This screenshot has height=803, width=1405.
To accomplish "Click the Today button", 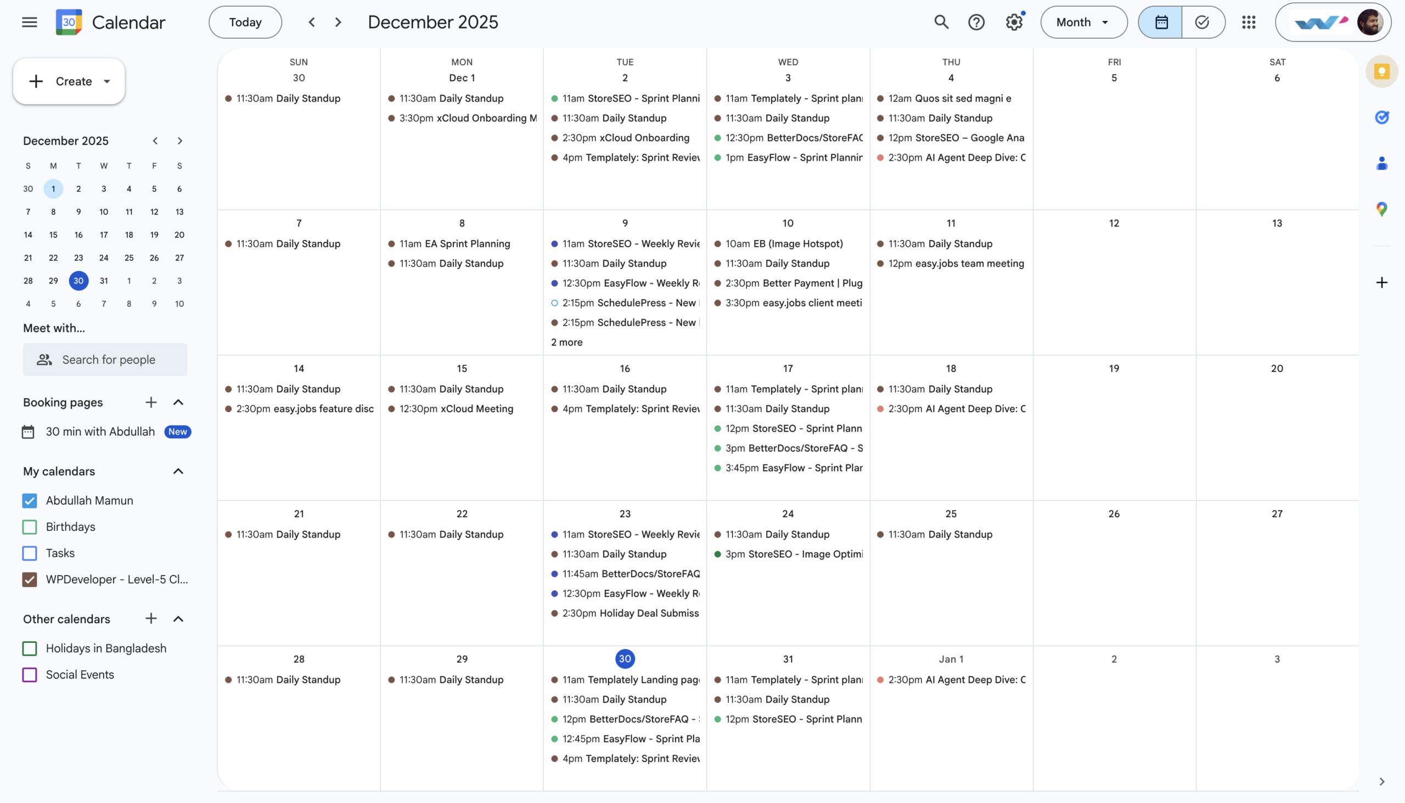I will [245, 22].
